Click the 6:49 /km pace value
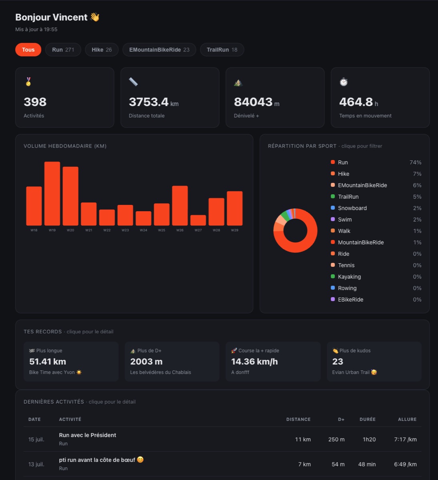438x480 pixels. tap(405, 464)
